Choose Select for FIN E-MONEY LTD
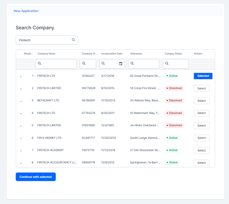 [201, 138]
